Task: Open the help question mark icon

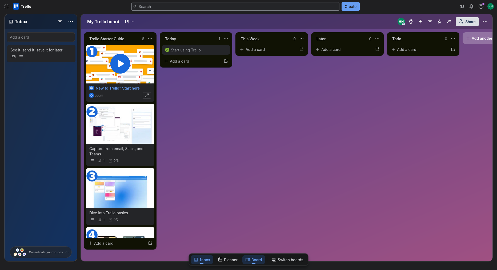Action: click(x=481, y=6)
